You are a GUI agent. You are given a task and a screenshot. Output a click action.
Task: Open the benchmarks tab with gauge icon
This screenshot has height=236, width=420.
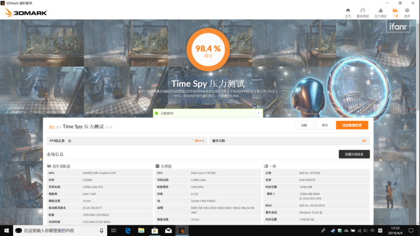pos(363,13)
